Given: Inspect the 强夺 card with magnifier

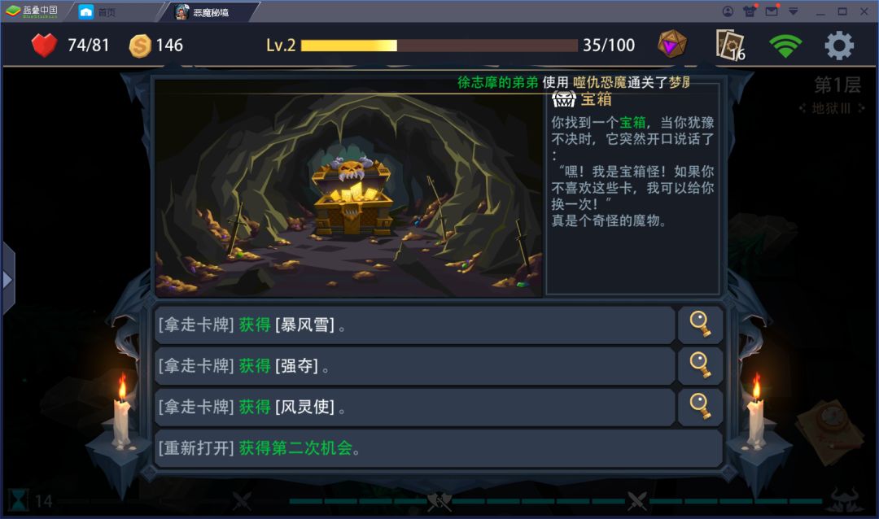Looking at the screenshot, I should tap(700, 365).
